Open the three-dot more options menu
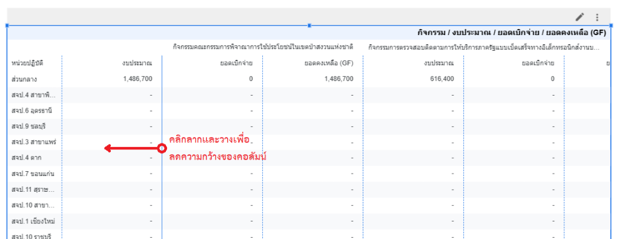The width and height of the screenshot is (620, 239). click(597, 17)
